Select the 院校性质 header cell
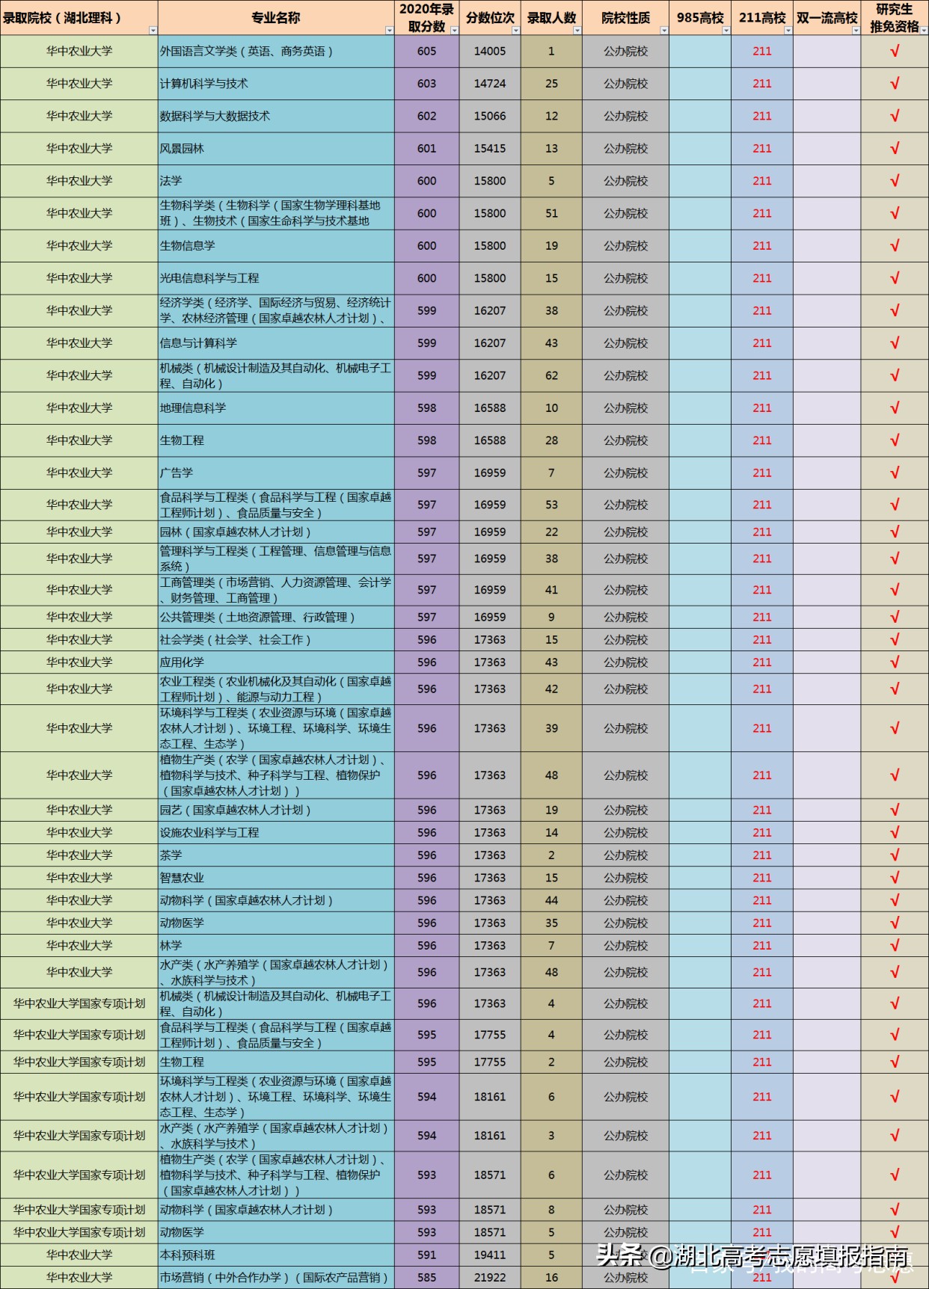The width and height of the screenshot is (929, 1289). click(x=626, y=18)
